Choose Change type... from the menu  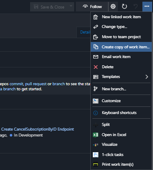(x=121, y=27)
